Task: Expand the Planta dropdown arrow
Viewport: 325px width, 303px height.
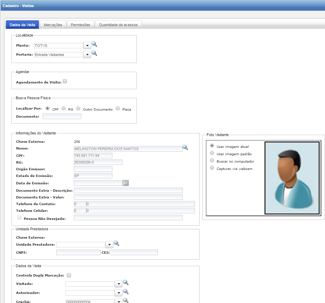Action: coord(87,46)
